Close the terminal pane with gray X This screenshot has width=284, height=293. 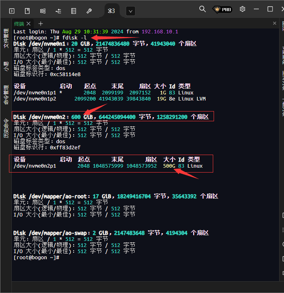point(275,23)
